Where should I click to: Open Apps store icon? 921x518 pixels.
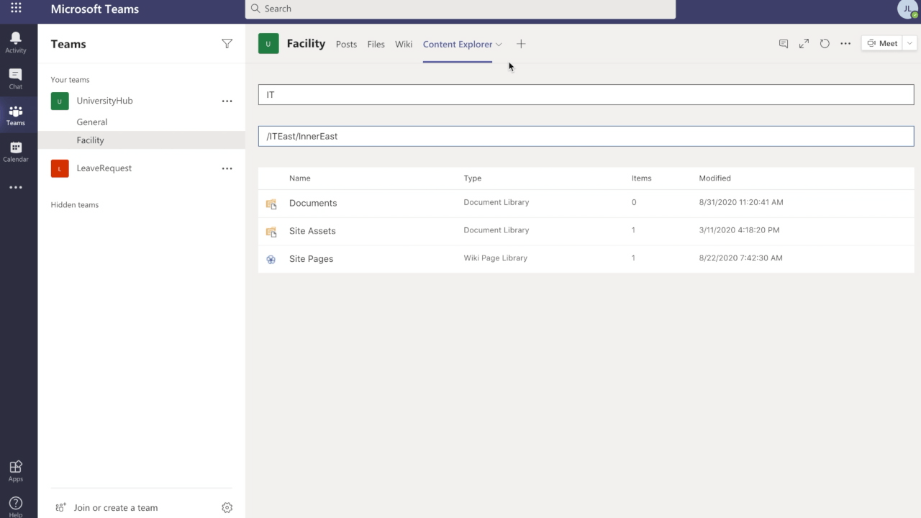[16, 471]
